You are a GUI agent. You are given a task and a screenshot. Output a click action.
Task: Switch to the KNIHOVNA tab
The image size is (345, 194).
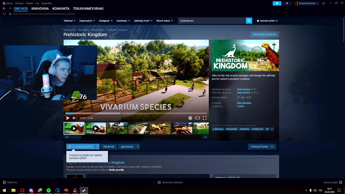point(40,9)
